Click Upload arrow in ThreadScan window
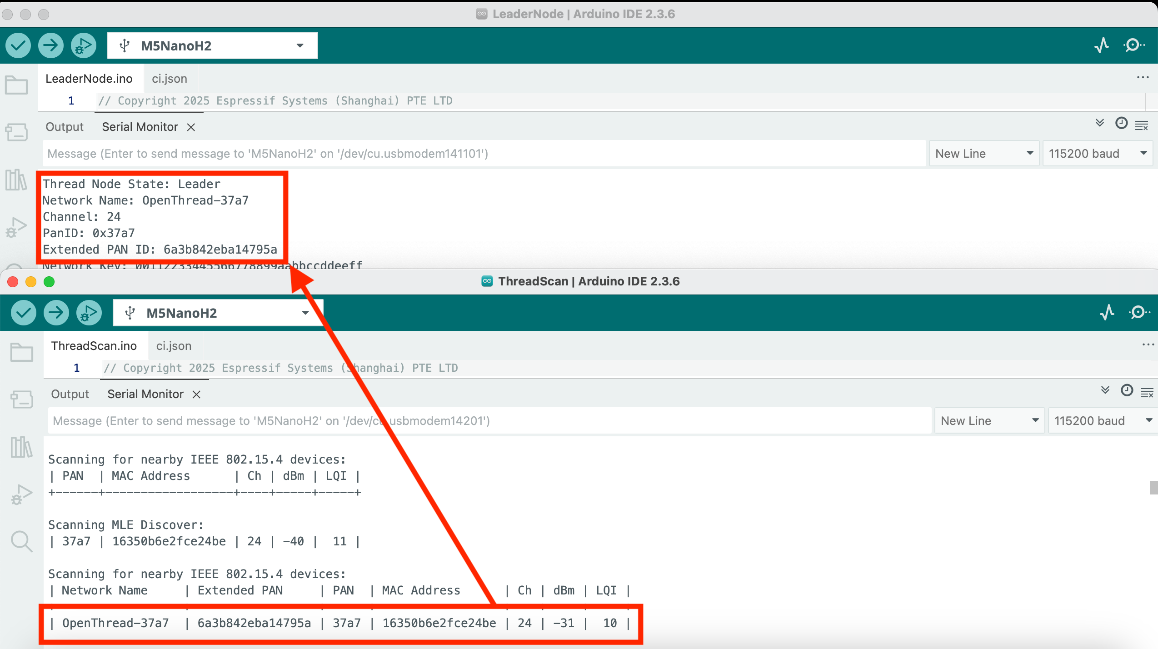This screenshot has width=1158, height=649. coord(56,313)
